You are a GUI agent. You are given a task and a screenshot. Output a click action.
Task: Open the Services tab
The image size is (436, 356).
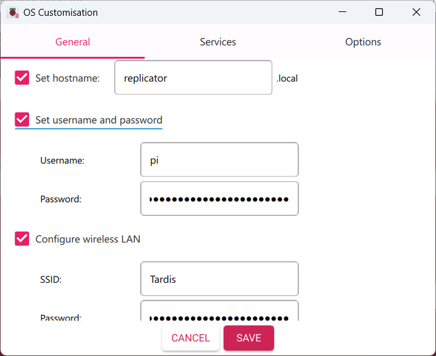click(x=218, y=42)
